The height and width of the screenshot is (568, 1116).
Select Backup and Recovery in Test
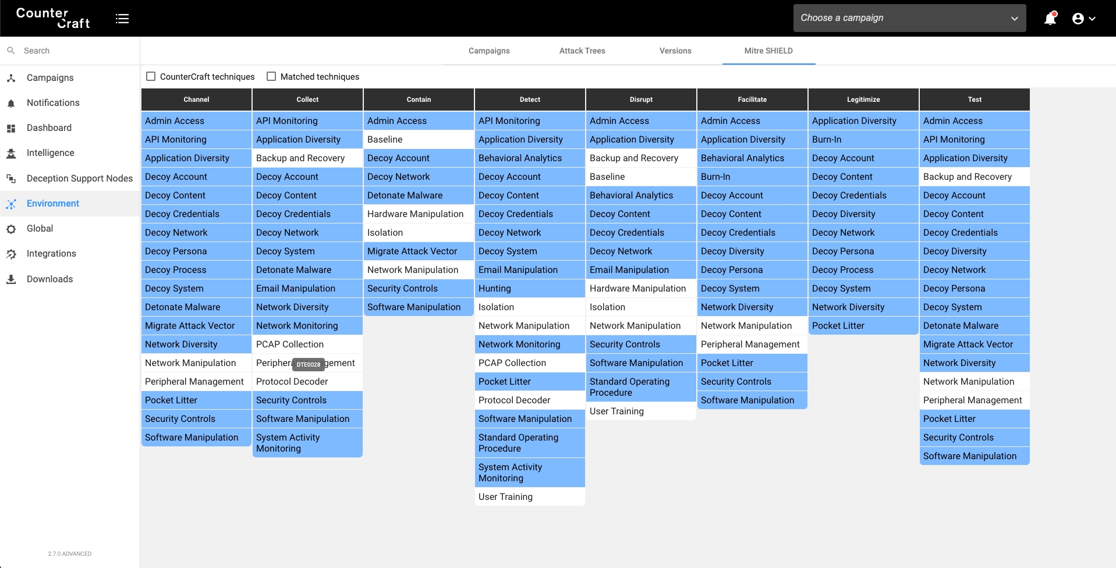[975, 177]
